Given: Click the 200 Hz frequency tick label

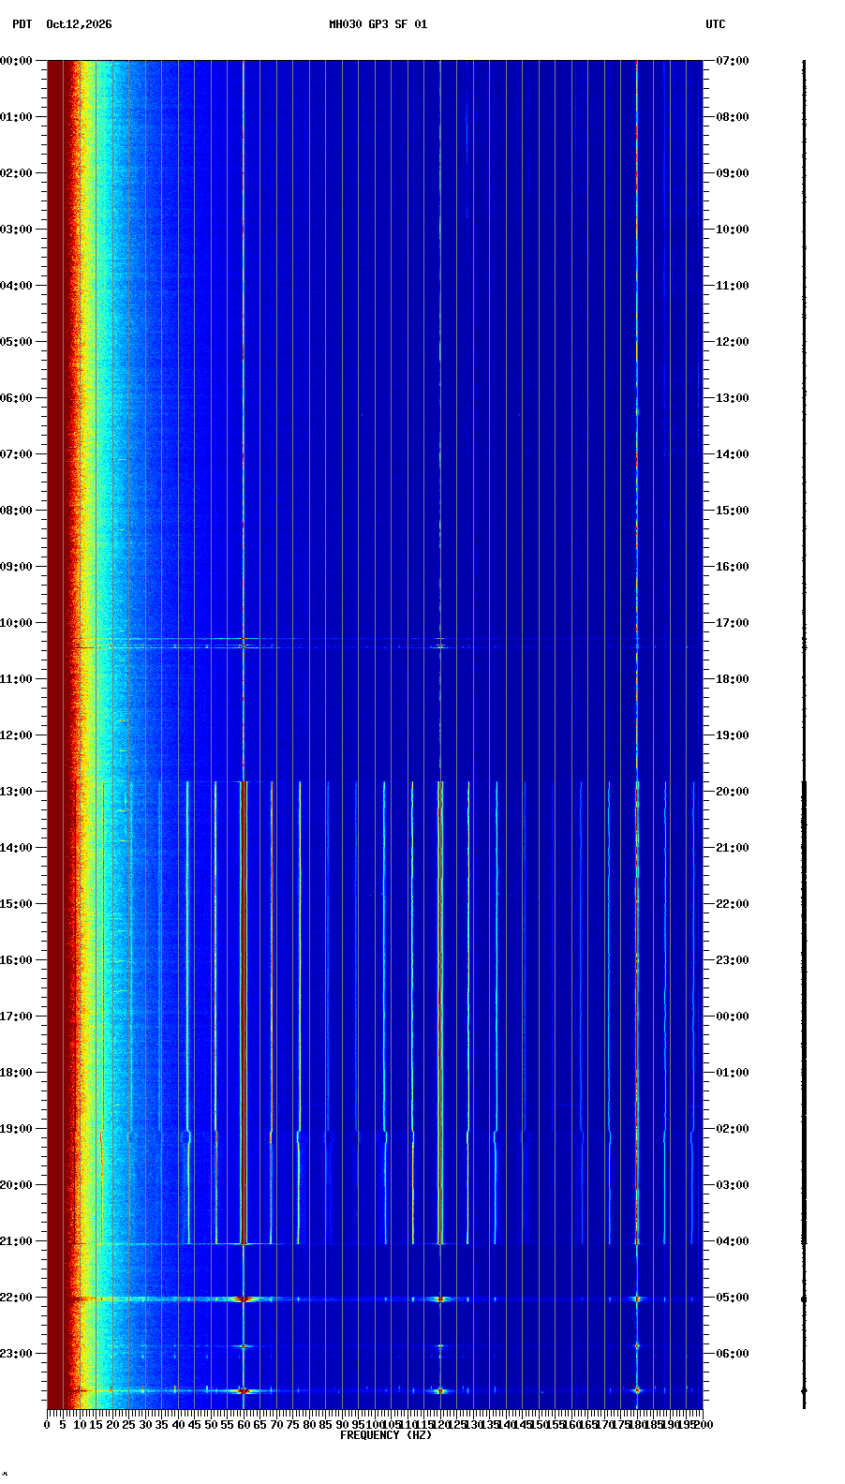Looking at the screenshot, I should tap(704, 1425).
